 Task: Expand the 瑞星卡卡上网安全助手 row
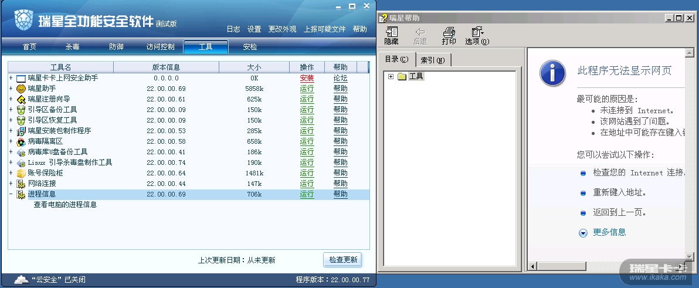[11, 78]
